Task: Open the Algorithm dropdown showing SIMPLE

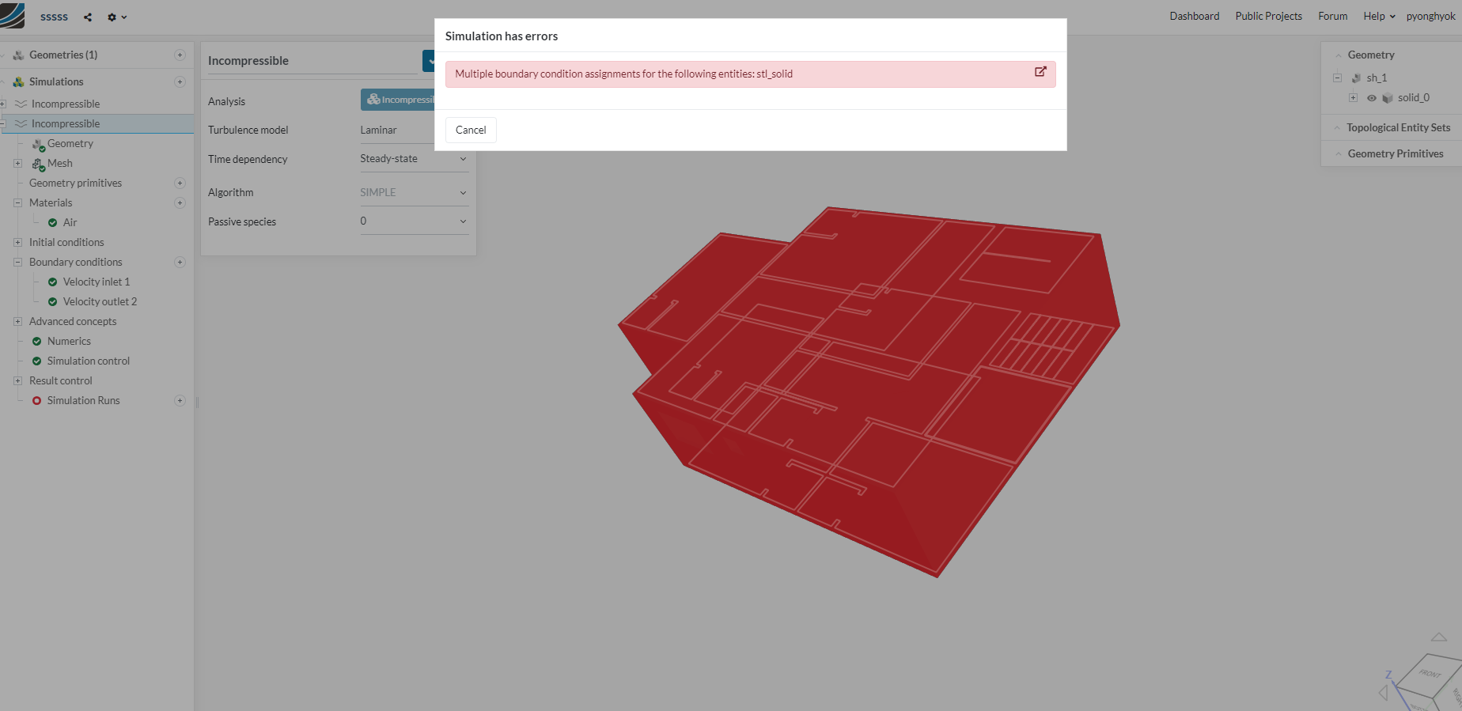Action: coord(414,192)
